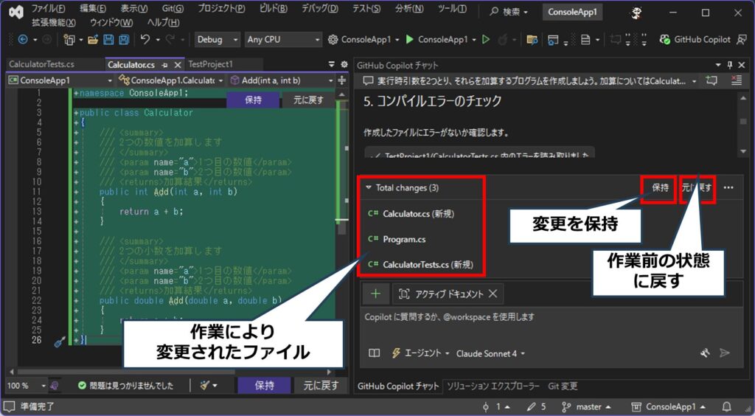Open the book icon in chat input
This screenshot has width=755, height=416.
[375, 353]
